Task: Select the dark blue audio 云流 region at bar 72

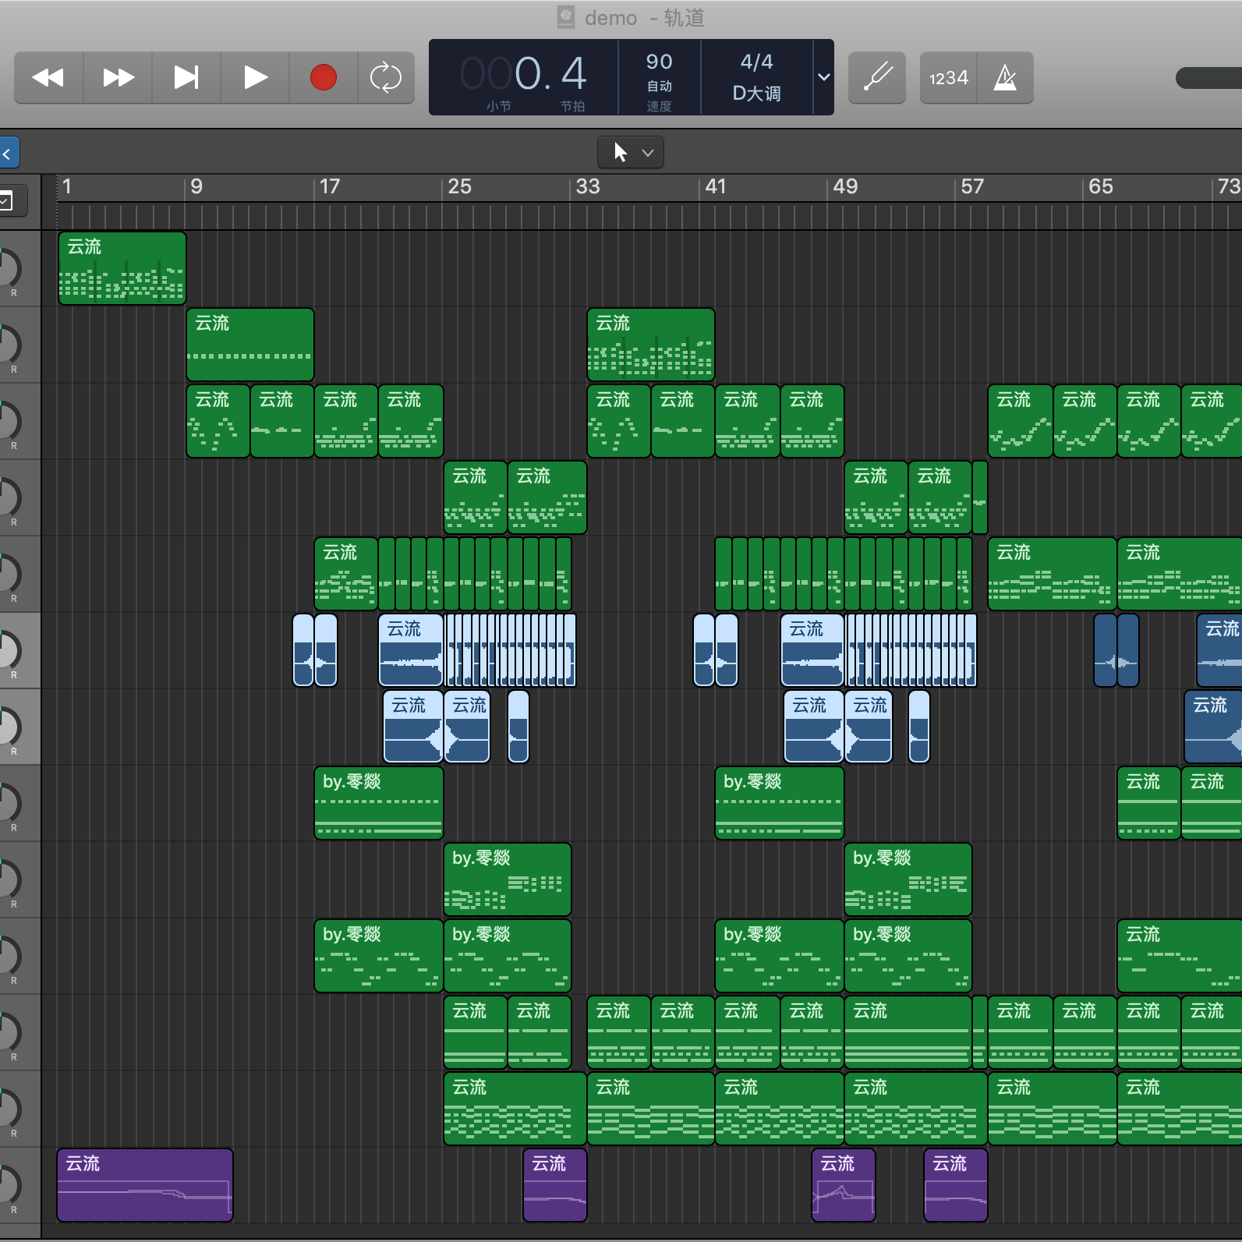Action: click(x=1219, y=650)
